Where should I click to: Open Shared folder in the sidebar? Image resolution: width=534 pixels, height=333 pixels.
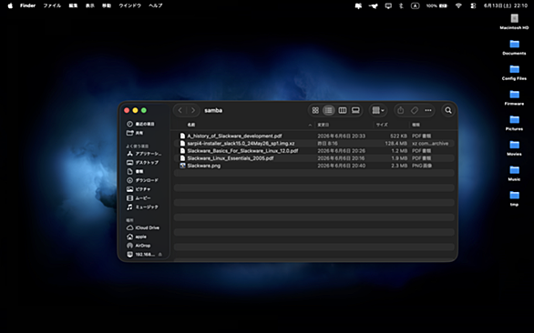tap(135, 133)
